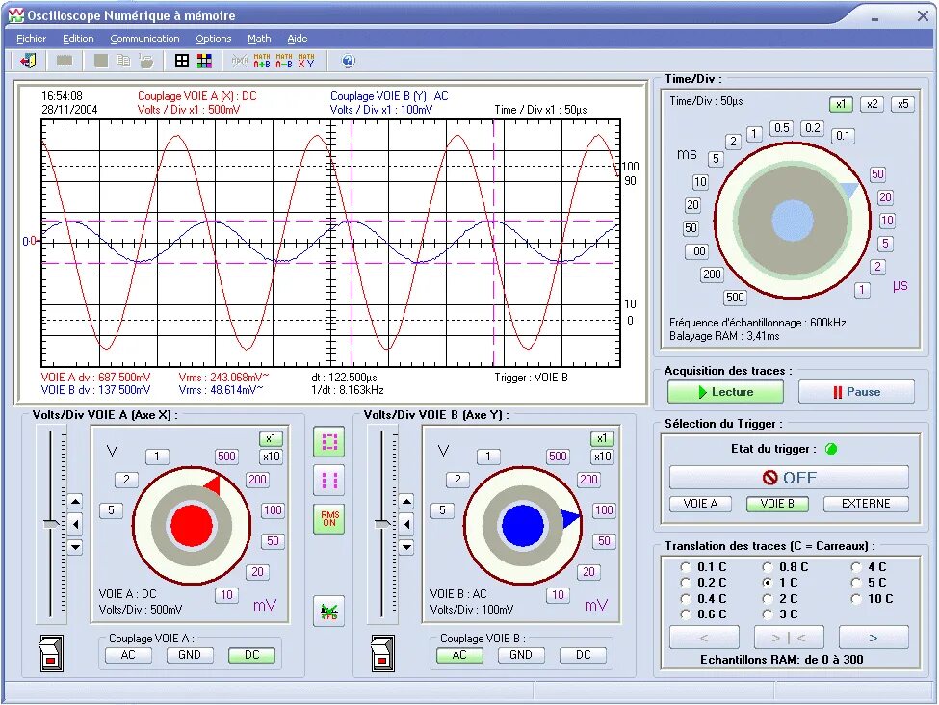Set VOIE B volts/div to 200

coord(588,480)
